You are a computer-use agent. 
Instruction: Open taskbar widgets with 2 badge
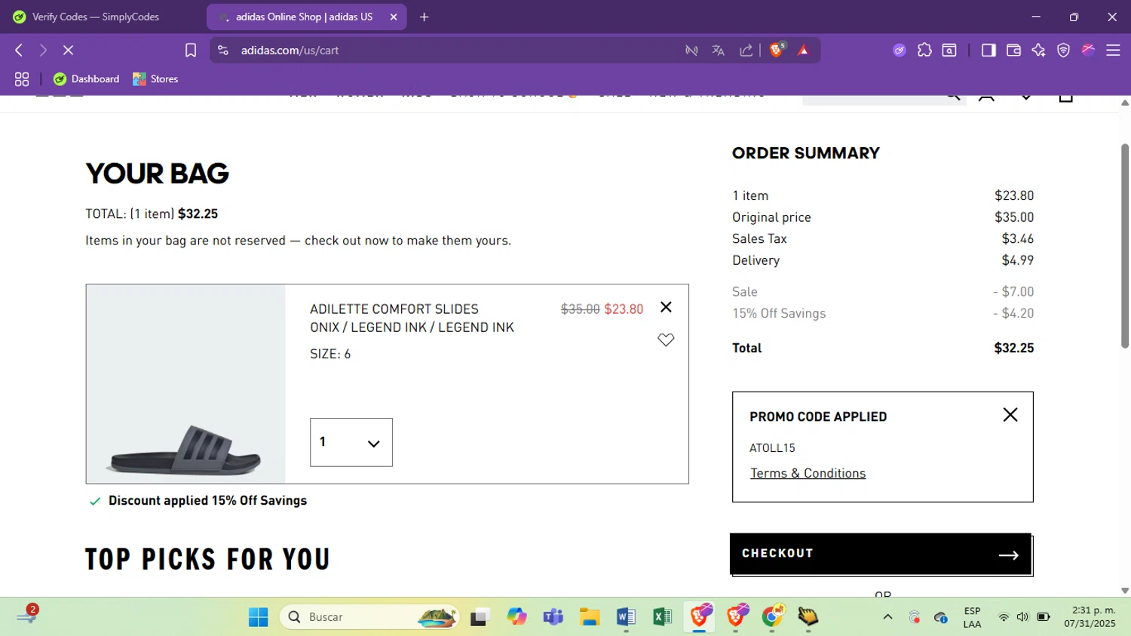pyautogui.click(x=26, y=615)
